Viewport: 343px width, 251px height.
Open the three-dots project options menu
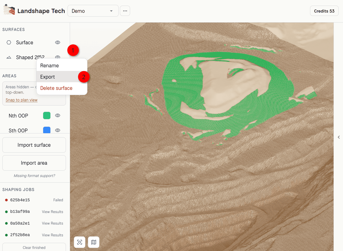pos(125,11)
